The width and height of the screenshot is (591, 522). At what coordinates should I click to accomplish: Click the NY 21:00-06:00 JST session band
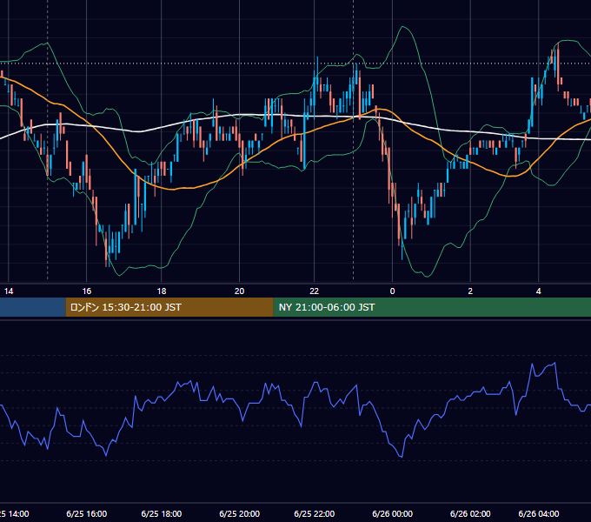coord(432,307)
